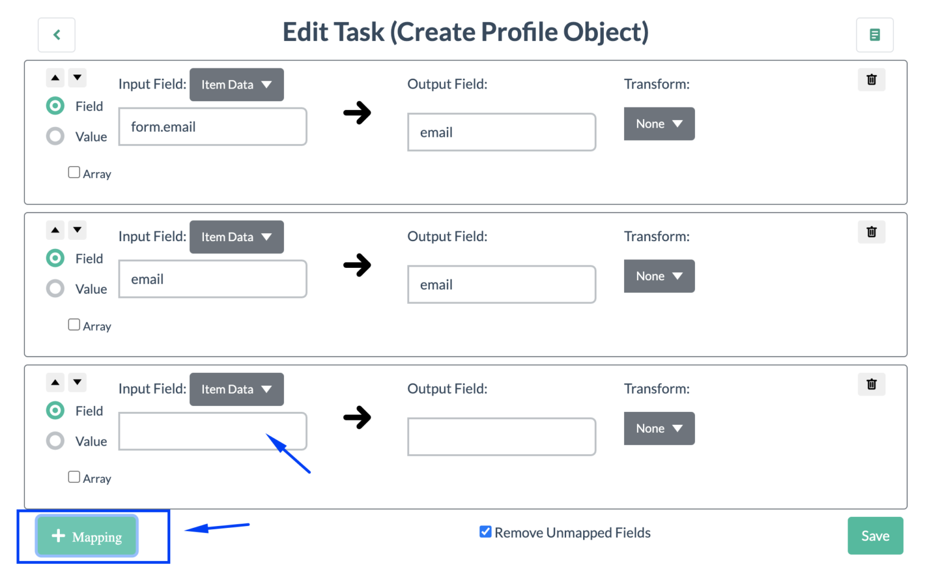
Task: Open the task notes icon at top right
Action: point(874,35)
